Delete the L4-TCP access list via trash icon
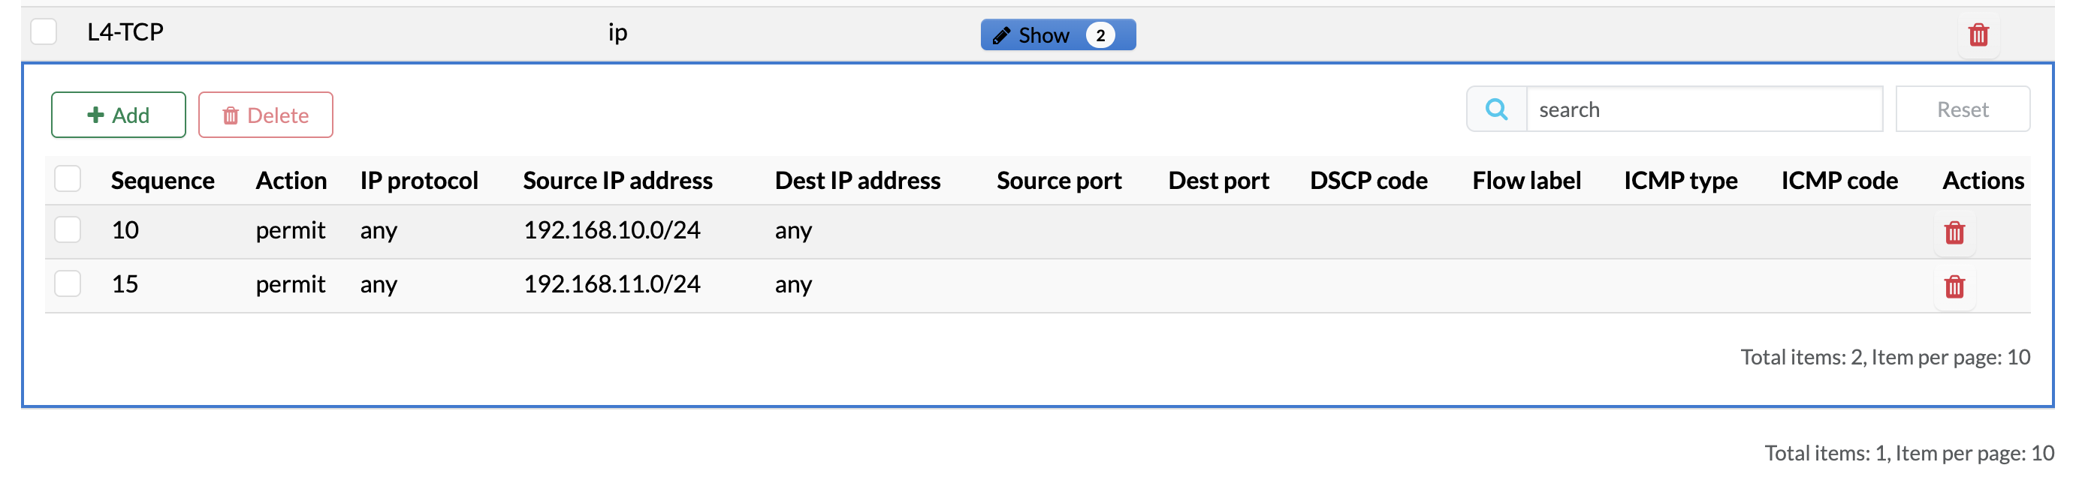 coord(1978,34)
